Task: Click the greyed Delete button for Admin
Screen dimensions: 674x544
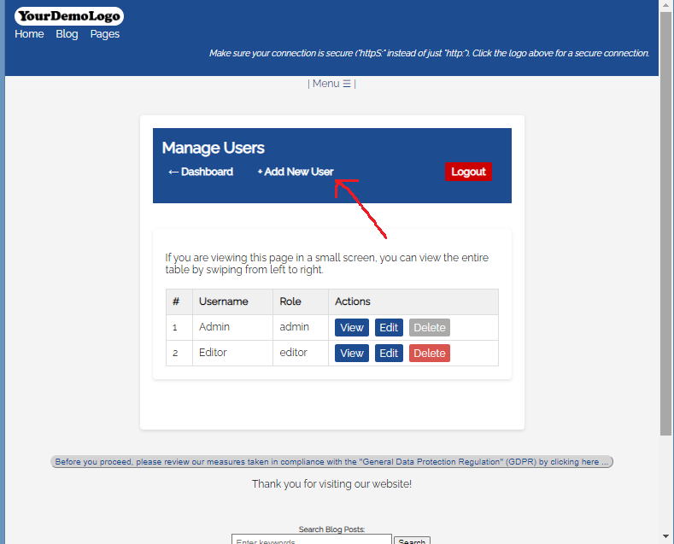Action: [429, 327]
